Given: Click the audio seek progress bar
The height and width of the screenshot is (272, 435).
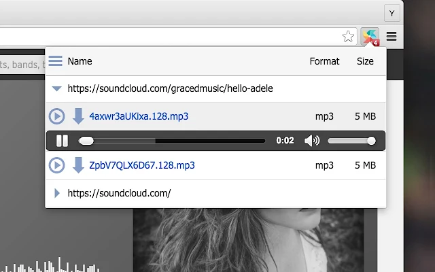Looking at the screenshot, I should [172, 141].
